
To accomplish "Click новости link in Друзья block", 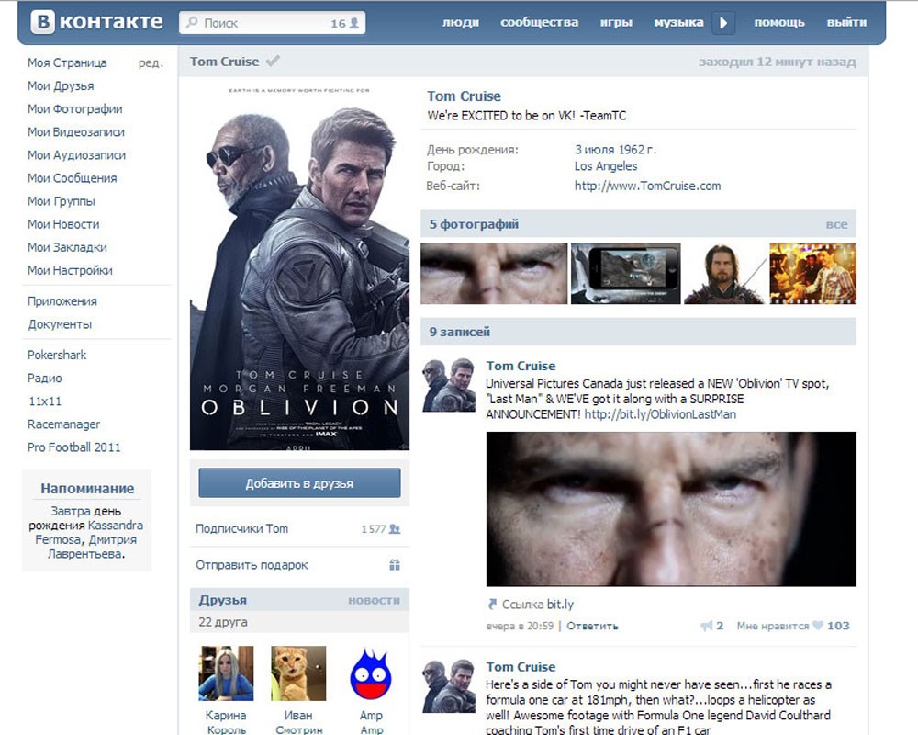I will click(x=375, y=600).
